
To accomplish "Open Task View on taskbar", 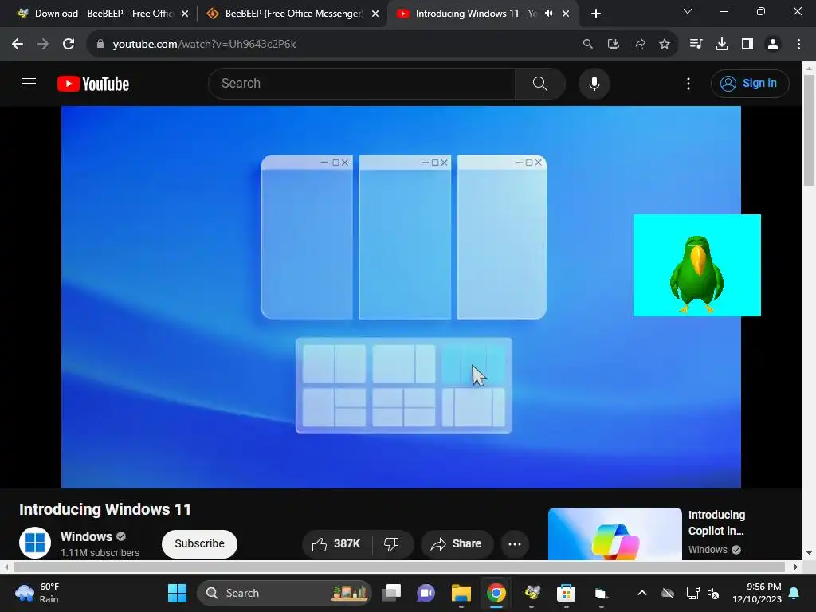I will [391, 593].
